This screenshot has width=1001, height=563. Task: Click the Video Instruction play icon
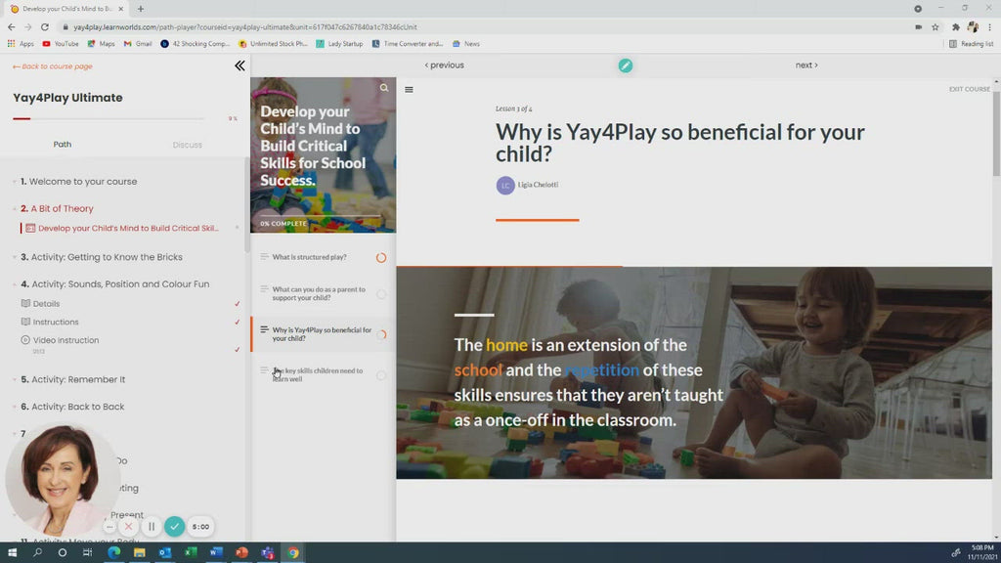click(x=25, y=340)
